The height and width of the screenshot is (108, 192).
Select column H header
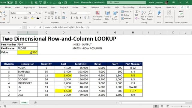tap(133, 32)
